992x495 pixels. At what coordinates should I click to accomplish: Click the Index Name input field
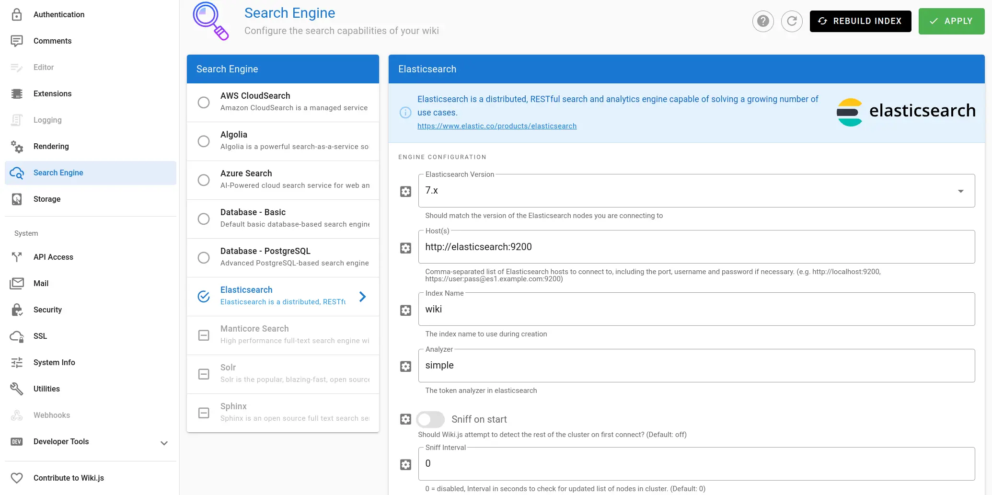696,310
